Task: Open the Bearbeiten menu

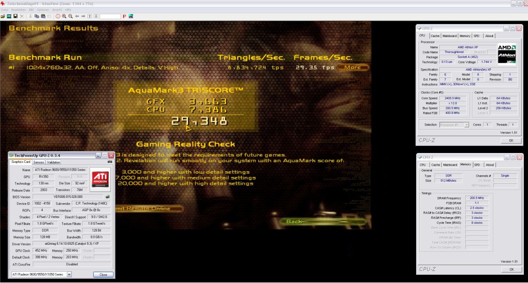Action: 19,9
